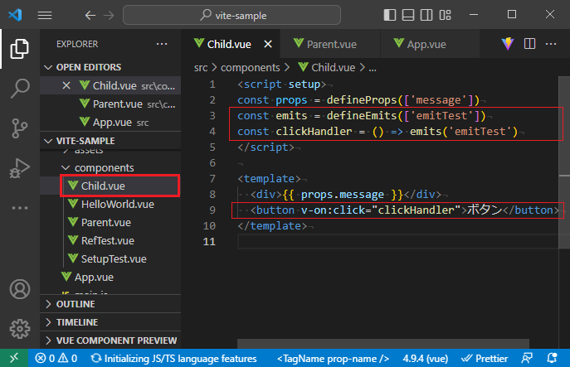
Task: Expand the TIMELINE section
Action: pos(110,322)
